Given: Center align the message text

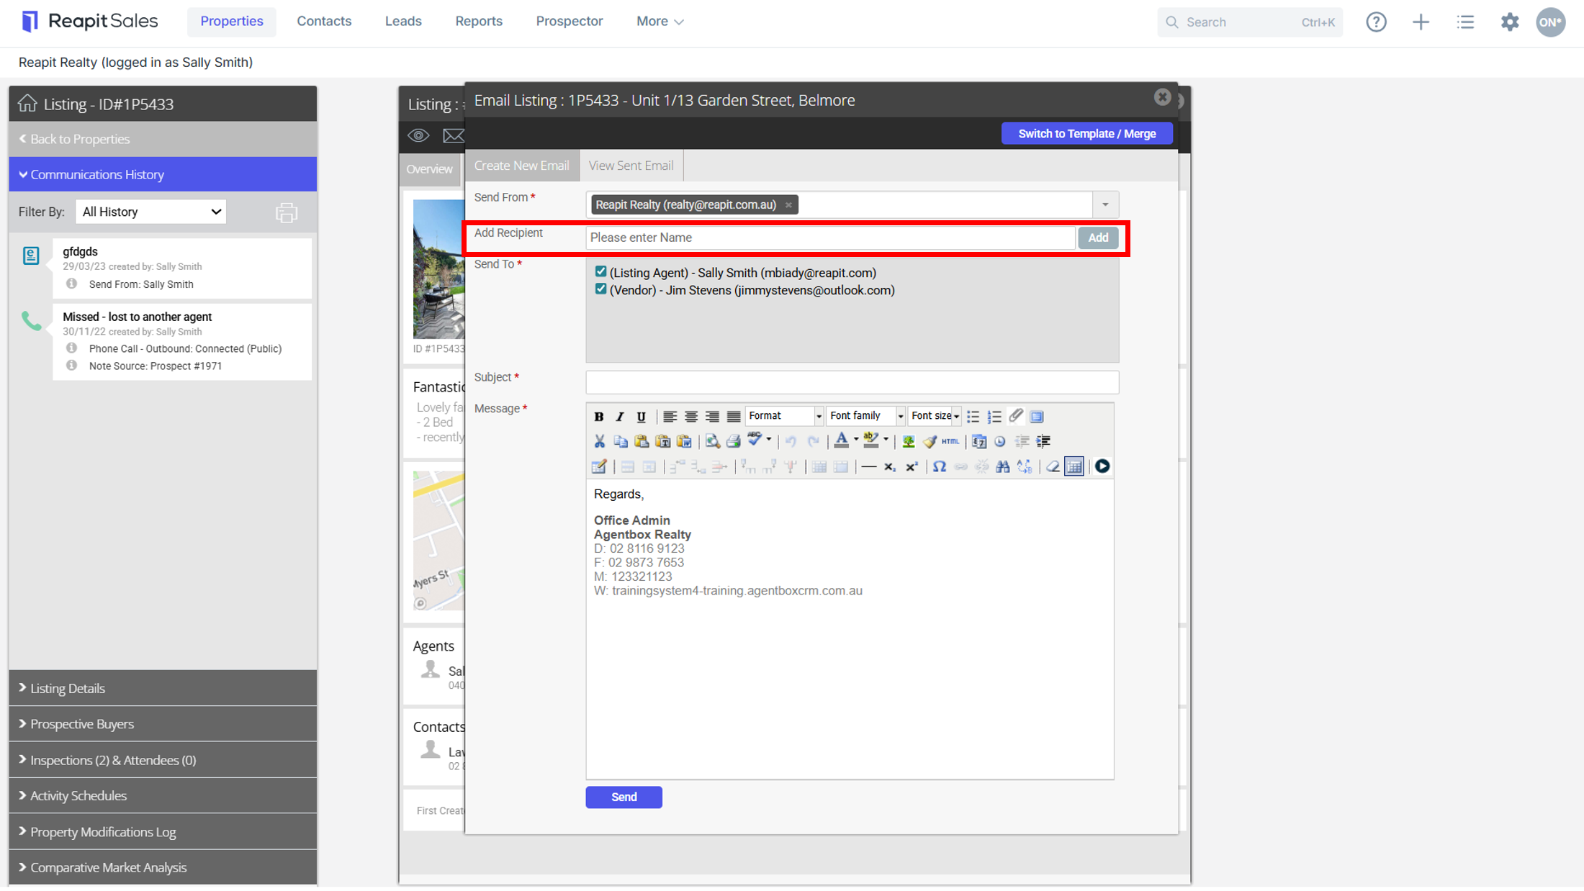Looking at the screenshot, I should click(691, 417).
